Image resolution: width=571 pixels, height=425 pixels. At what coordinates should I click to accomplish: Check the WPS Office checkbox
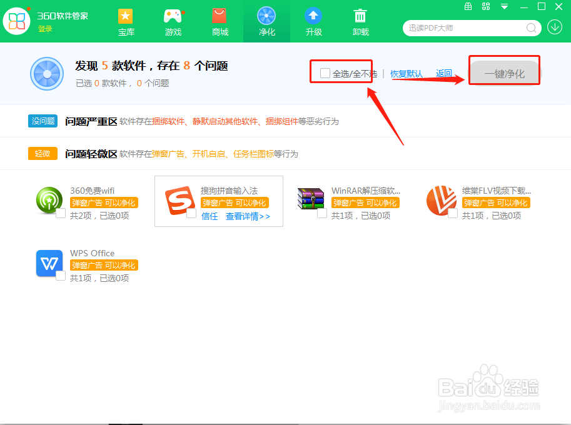(61, 276)
